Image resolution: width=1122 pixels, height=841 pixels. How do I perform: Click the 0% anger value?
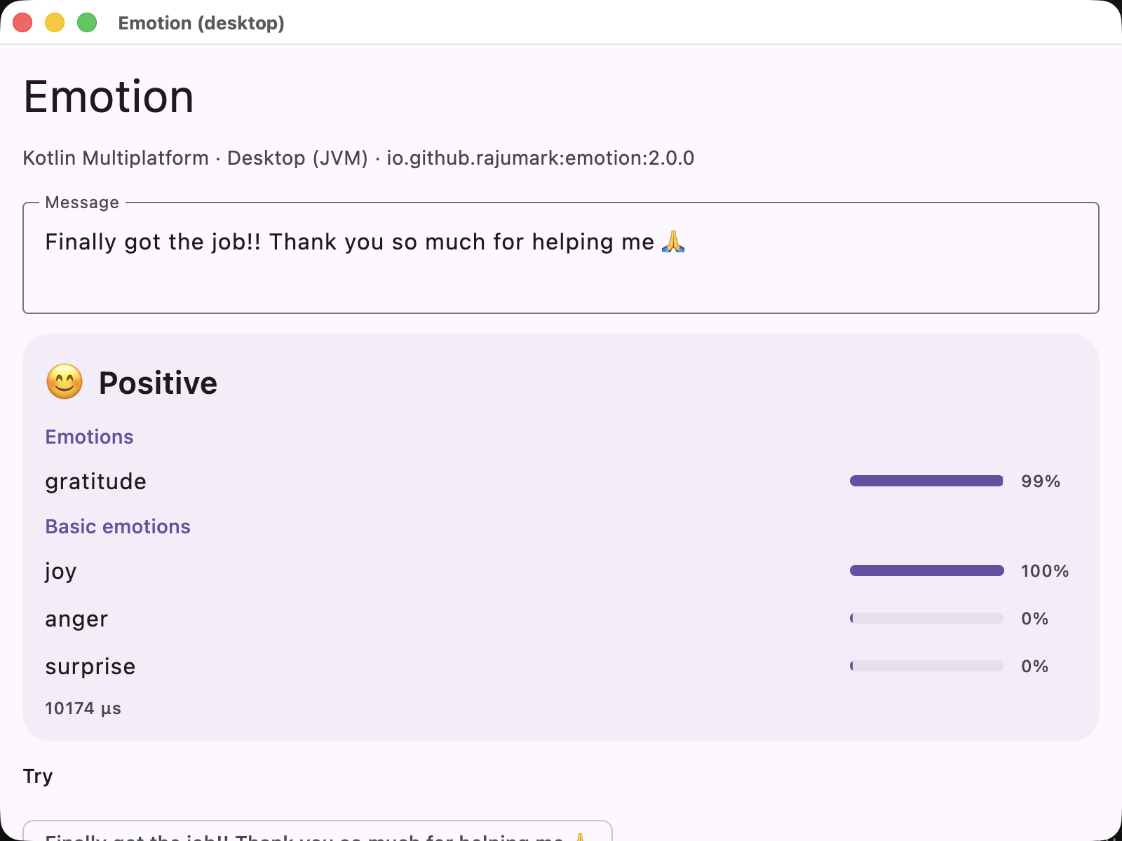tap(1034, 619)
